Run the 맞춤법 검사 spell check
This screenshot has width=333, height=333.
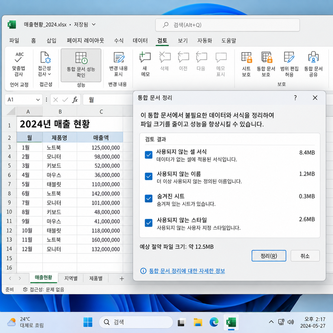[x=19, y=65]
